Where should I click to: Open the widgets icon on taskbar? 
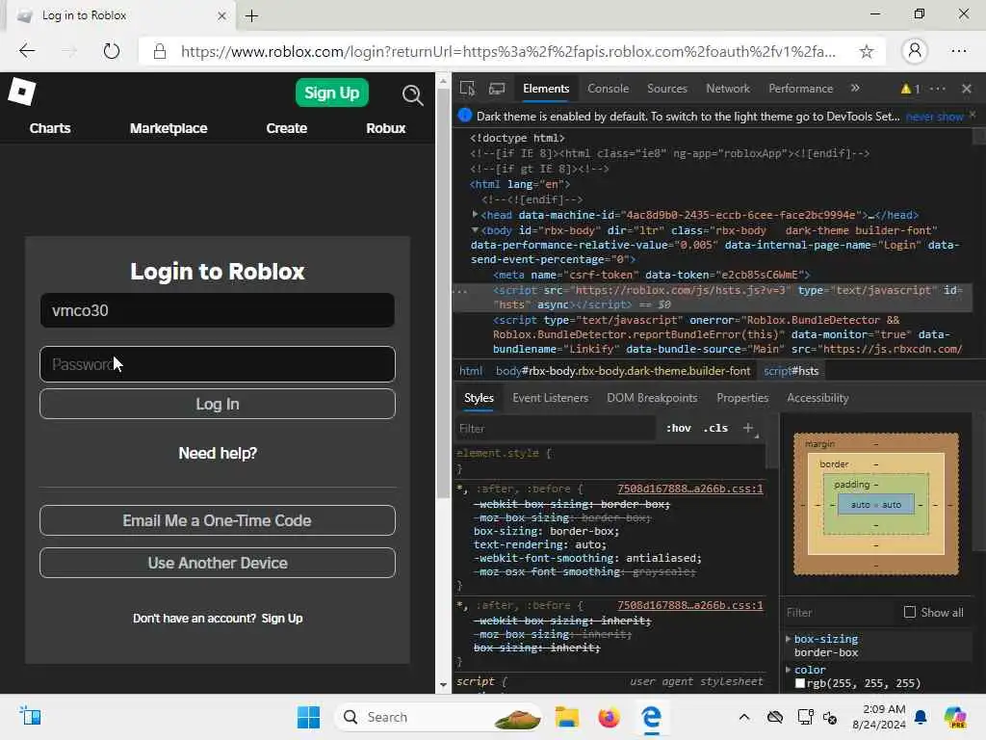[x=30, y=716]
